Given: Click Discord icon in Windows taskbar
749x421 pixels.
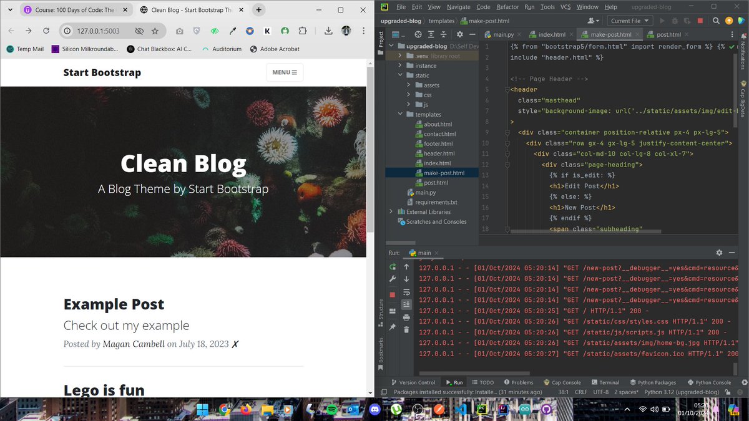Looking at the screenshot, I should point(374,410).
